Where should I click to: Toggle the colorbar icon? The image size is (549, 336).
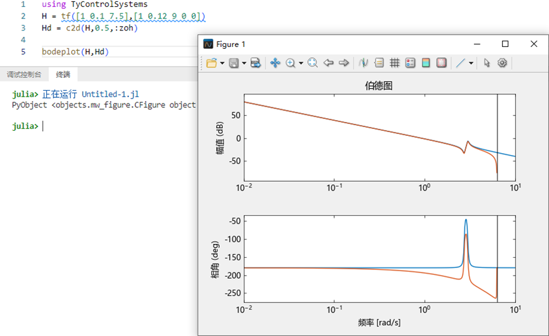(x=426, y=63)
